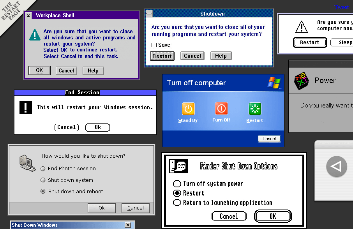This screenshot has height=229, width=353.
Task: Click the "Turn Off" label
Action: coord(221,120)
